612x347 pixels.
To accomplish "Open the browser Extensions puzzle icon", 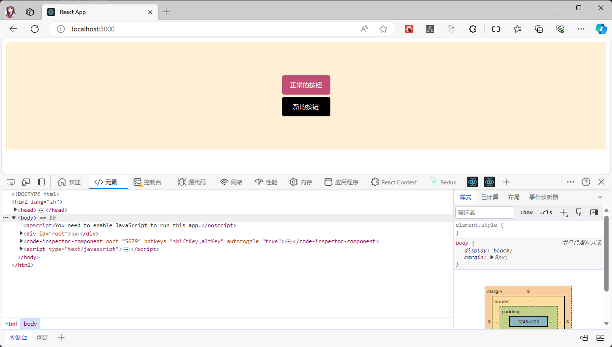I will click(473, 29).
